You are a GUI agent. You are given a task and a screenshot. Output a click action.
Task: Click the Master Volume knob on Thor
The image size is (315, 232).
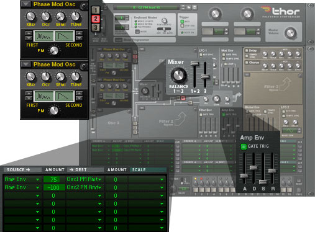(x=290, y=33)
